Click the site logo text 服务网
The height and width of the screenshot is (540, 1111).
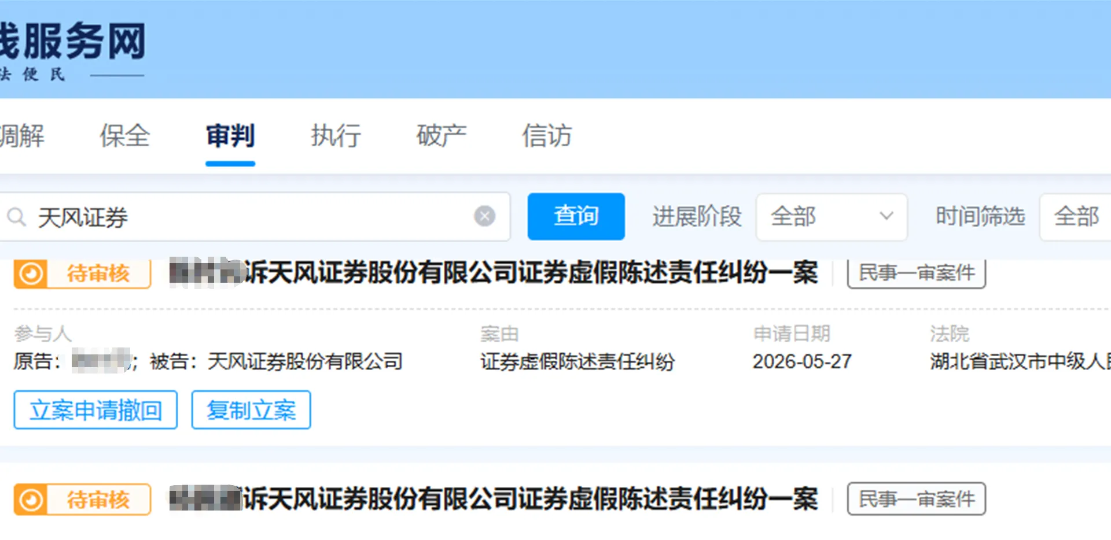[84, 42]
